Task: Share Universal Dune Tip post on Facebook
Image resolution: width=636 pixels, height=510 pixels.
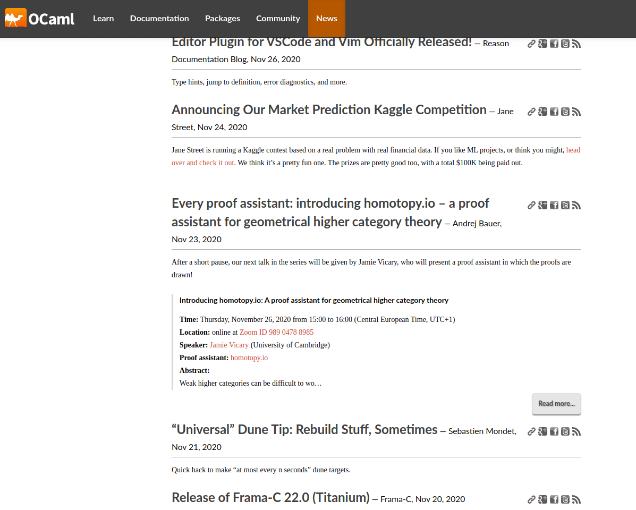Action: [x=554, y=431]
